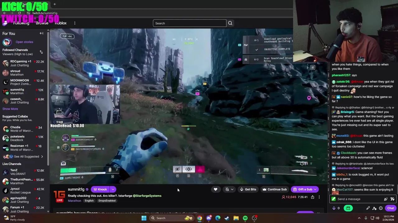The image size is (398, 223).
Task: Open File Explorer from the taskbar
Action: coord(236,218)
